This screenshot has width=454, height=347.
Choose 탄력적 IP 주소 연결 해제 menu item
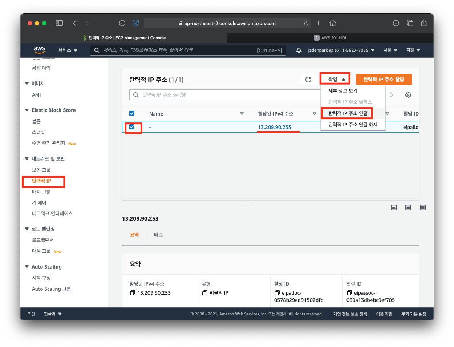tap(353, 125)
